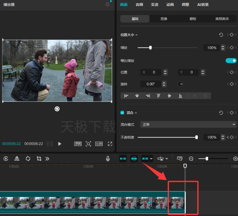Screen dimensions: 238x216
Task: Click the zoom out timeline icon
Action: coord(191,159)
